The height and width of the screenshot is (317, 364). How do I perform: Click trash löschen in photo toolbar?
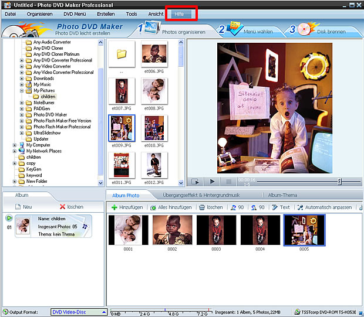(211, 207)
